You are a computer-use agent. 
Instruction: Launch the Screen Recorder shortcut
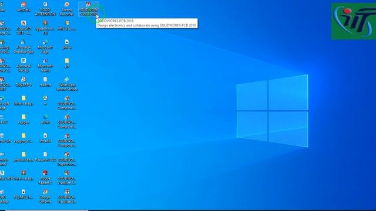[67, 9]
